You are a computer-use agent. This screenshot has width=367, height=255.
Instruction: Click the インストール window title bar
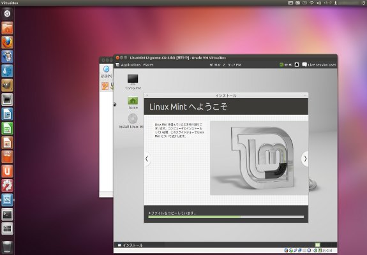(226, 96)
